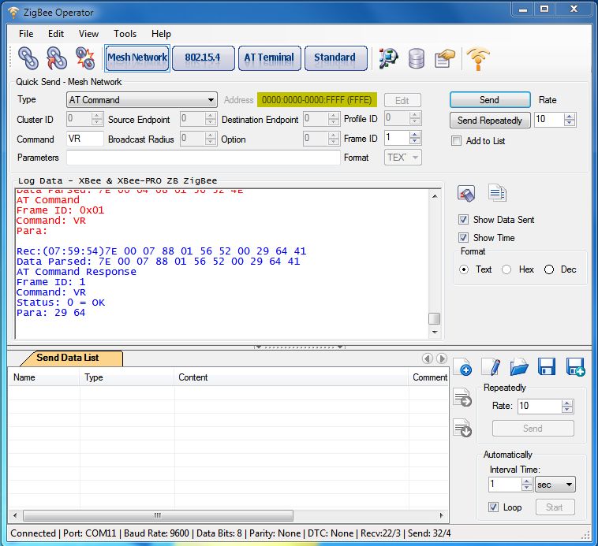The image size is (598, 546).
Task: Click the Comment column header
Action: tap(429, 377)
